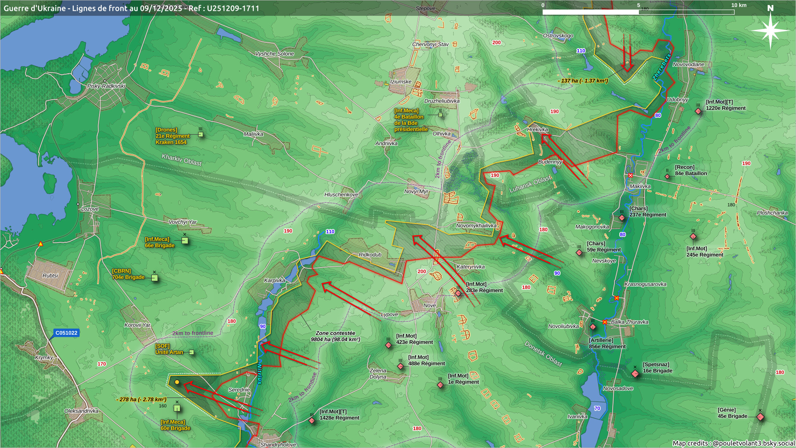Image resolution: width=796 pixels, height=448 pixels.
Task: Click the Novomykhailivka village label
Action: coord(476,226)
